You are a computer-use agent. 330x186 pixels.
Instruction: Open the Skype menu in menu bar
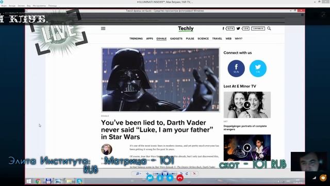[4, 6]
